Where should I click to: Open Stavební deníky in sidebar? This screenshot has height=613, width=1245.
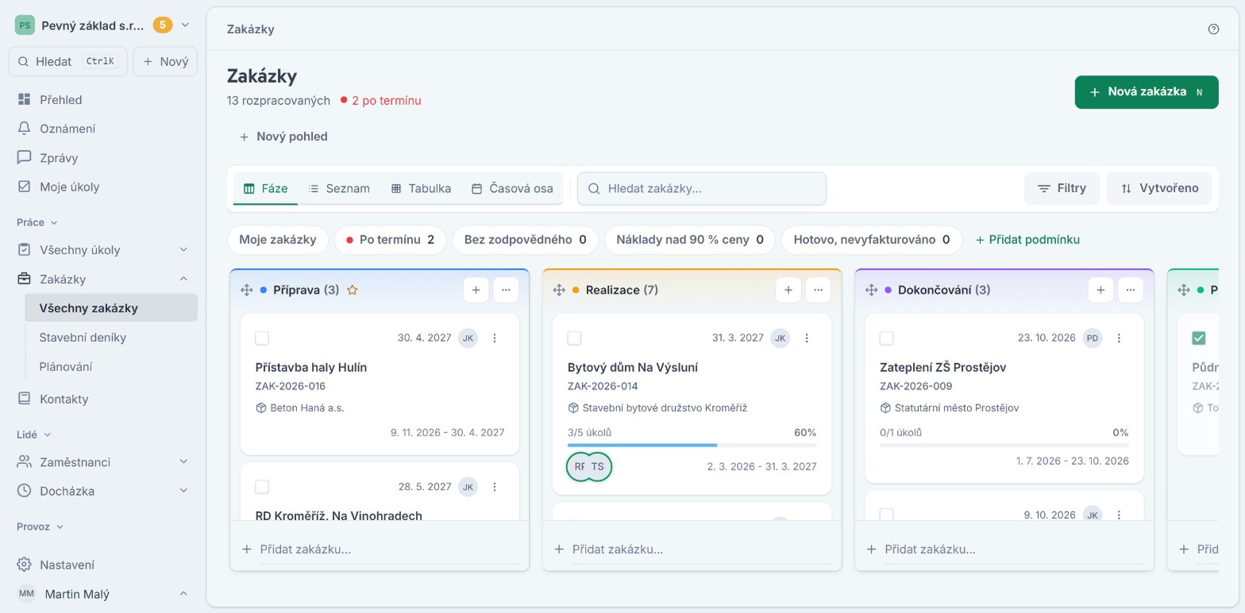pyautogui.click(x=111, y=337)
